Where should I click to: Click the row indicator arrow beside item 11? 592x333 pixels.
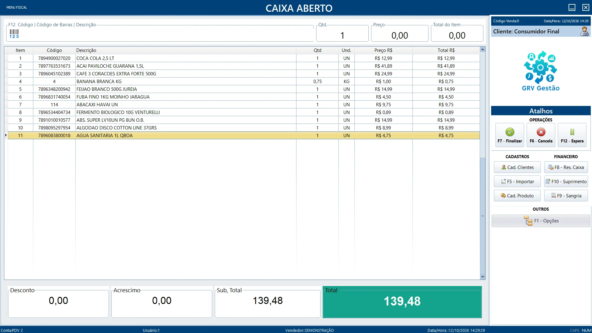point(6,135)
